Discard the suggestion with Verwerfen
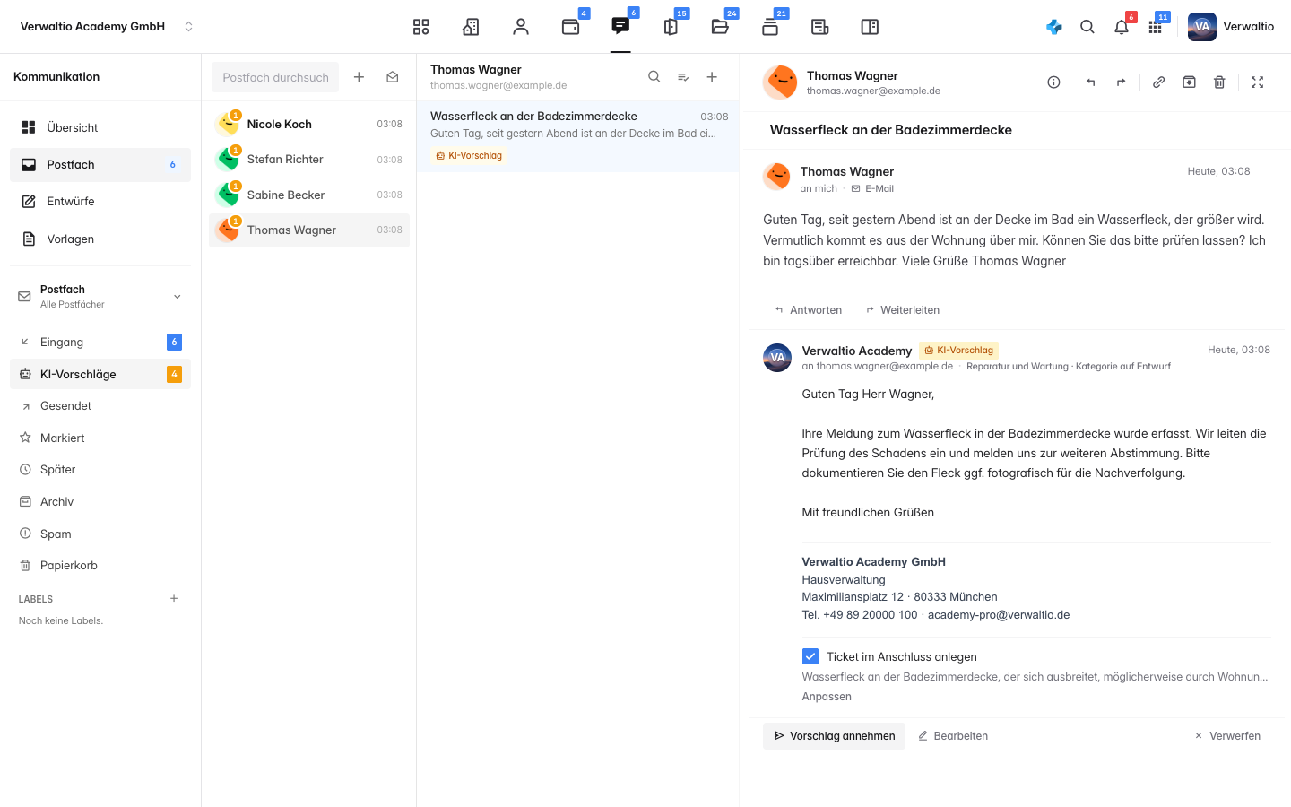This screenshot has width=1291, height=807. [x=1227, y=736]
